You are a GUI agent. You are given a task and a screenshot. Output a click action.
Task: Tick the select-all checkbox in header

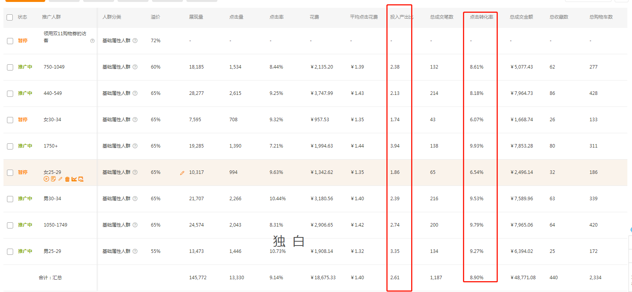pyautogui.click(x=10, y=17)
